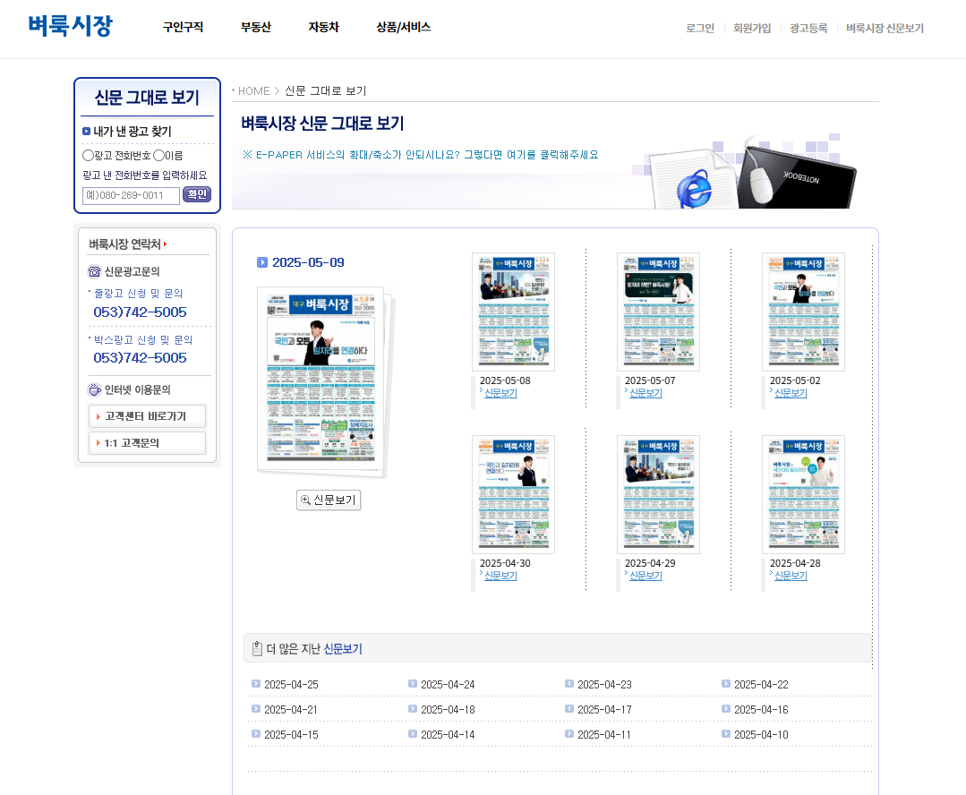The width and height of the screenshot is (966, 795).
Task: Click 신문보기 link under 2025-05-07
Action: pyautogui.click(x=645, y=393)
